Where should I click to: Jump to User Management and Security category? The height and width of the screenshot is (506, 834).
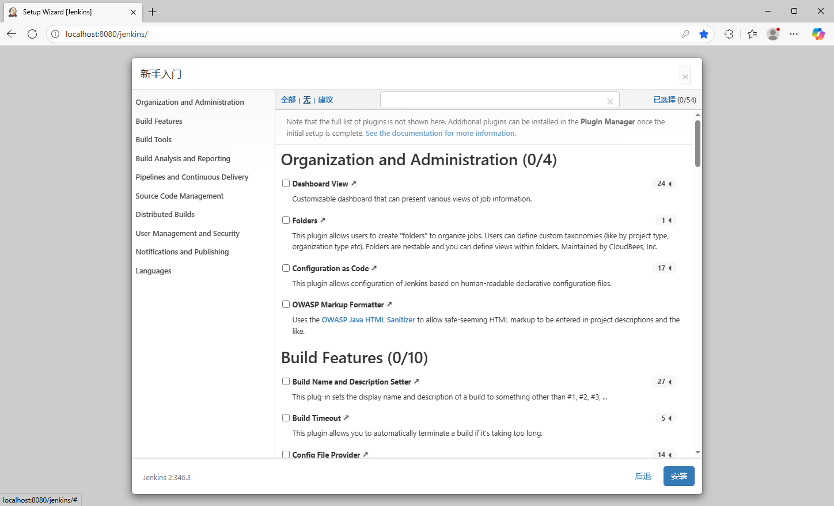(x=188, y=233)
